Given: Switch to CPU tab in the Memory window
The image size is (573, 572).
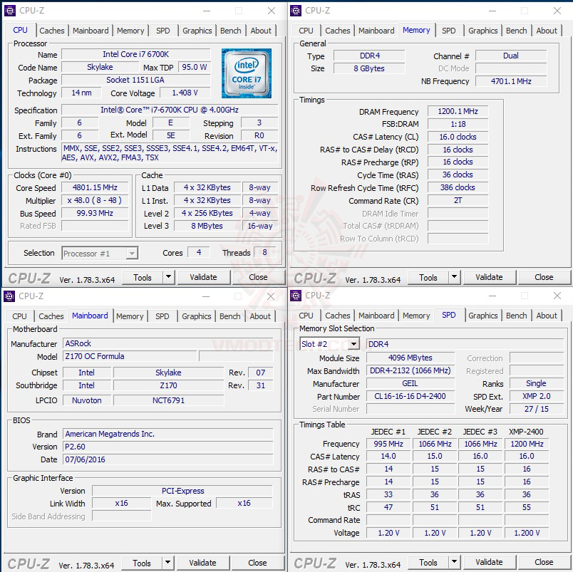Looking at the screenshot, I should point(306,31).
